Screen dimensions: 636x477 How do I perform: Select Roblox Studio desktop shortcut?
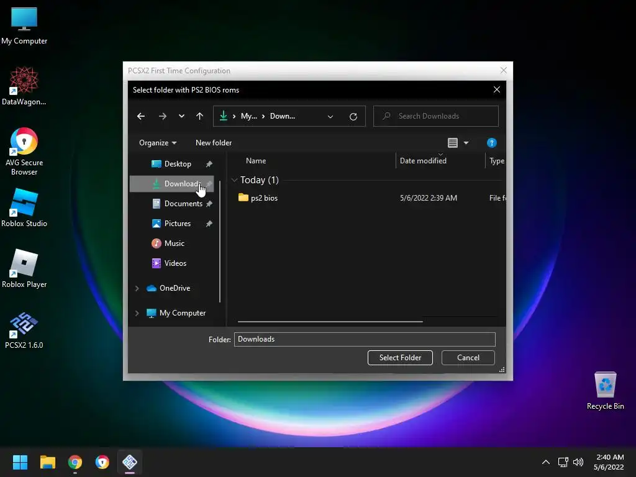24,207
